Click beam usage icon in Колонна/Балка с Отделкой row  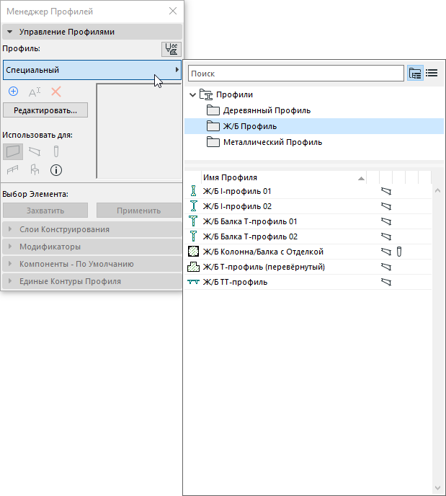coord(386,252)
